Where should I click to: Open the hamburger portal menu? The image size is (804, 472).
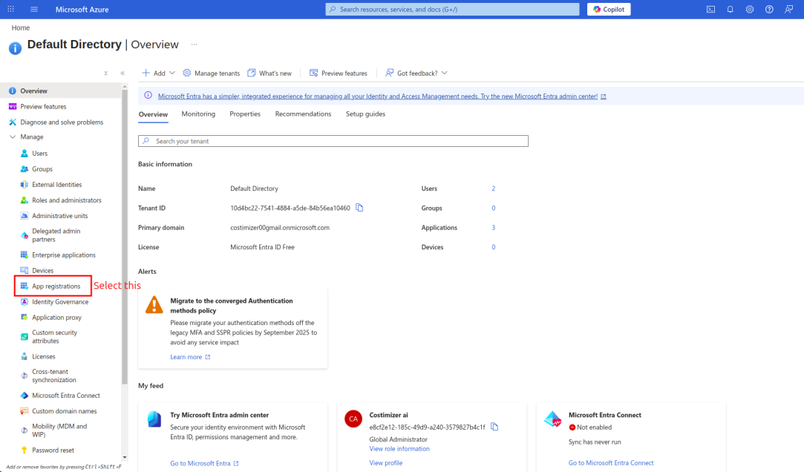(34, 9)
